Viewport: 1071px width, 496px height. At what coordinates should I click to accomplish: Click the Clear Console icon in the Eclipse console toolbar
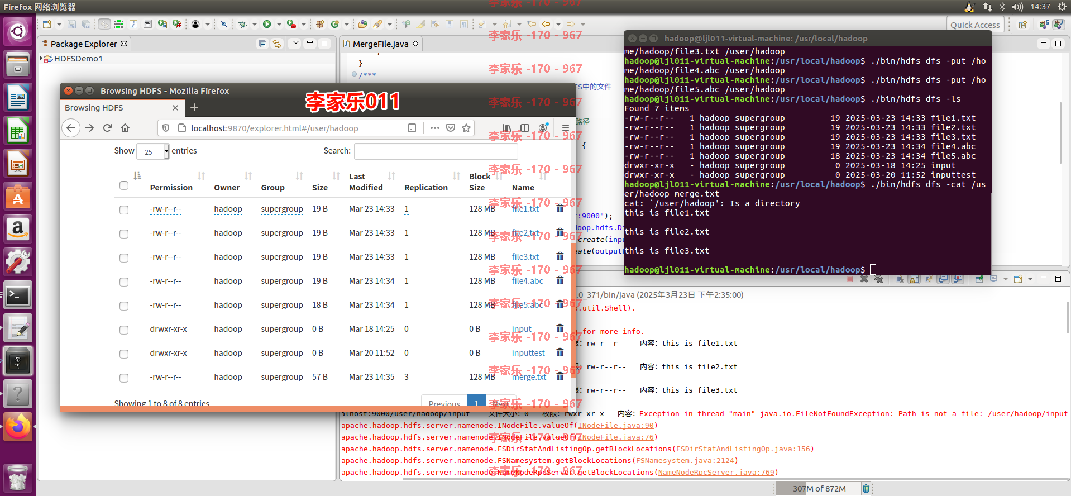(900, 279)
